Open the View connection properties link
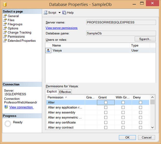161x144 pixels. (x=21, y=107)
